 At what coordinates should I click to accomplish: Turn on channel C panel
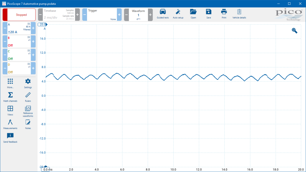(x=19, y=55)
